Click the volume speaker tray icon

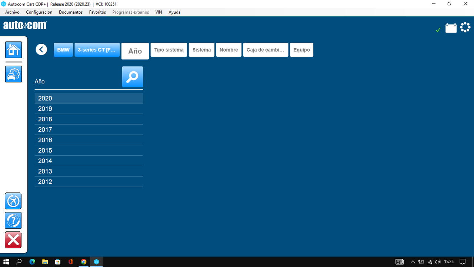coord(438,262)
